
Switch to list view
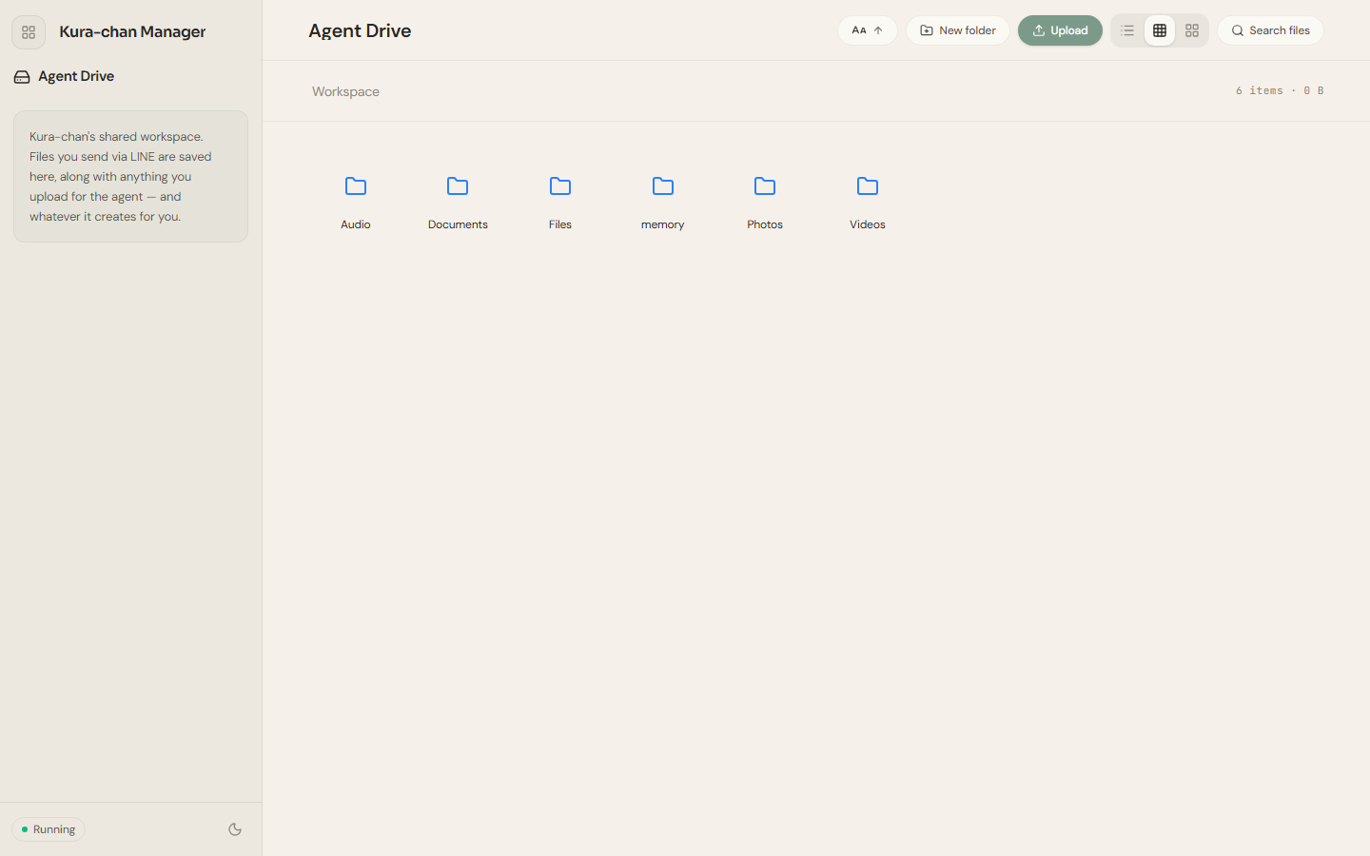1127,30
